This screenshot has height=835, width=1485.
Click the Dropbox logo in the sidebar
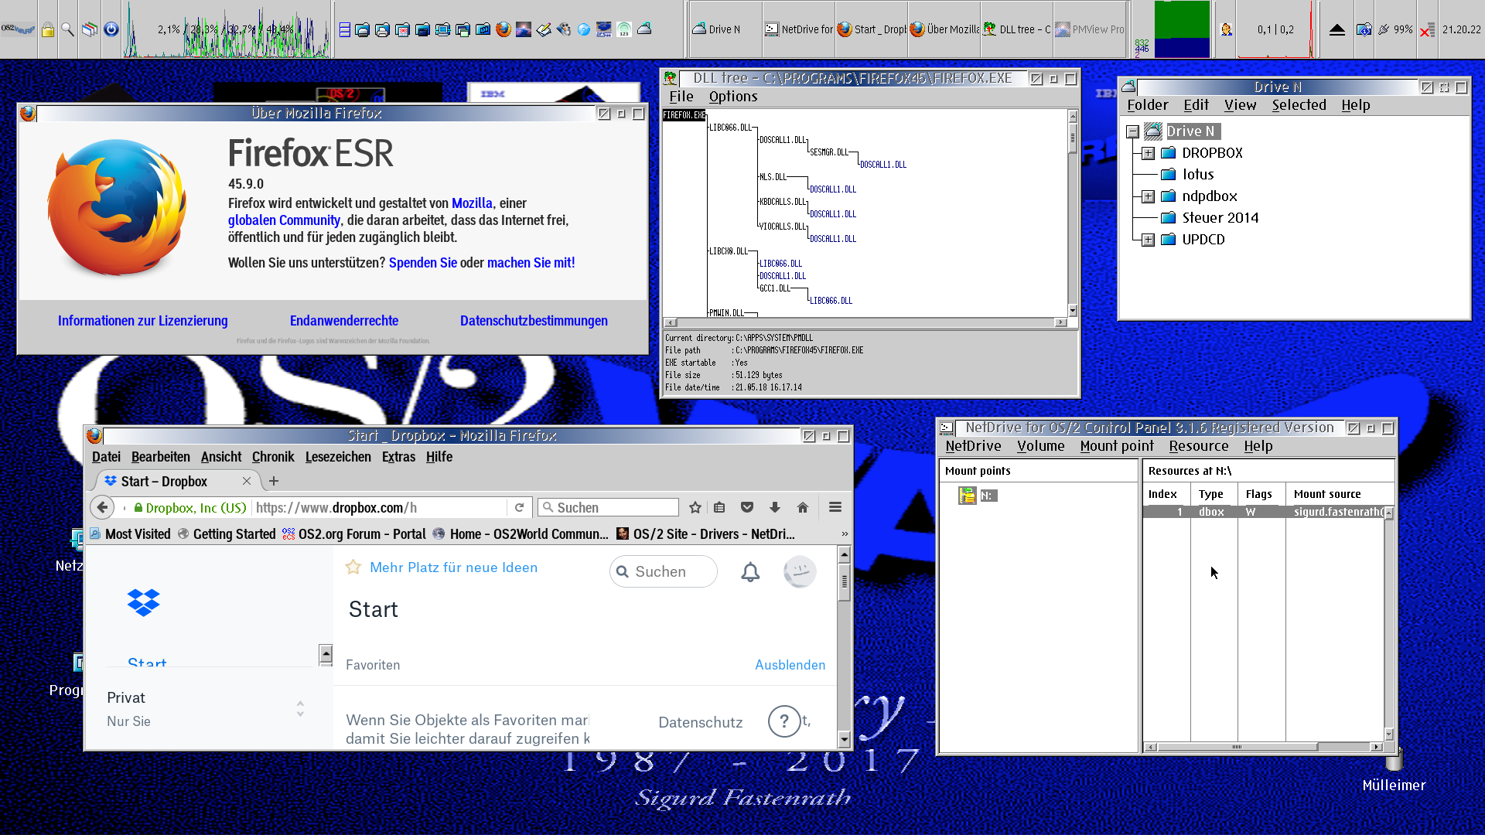(x=144, y=602)
